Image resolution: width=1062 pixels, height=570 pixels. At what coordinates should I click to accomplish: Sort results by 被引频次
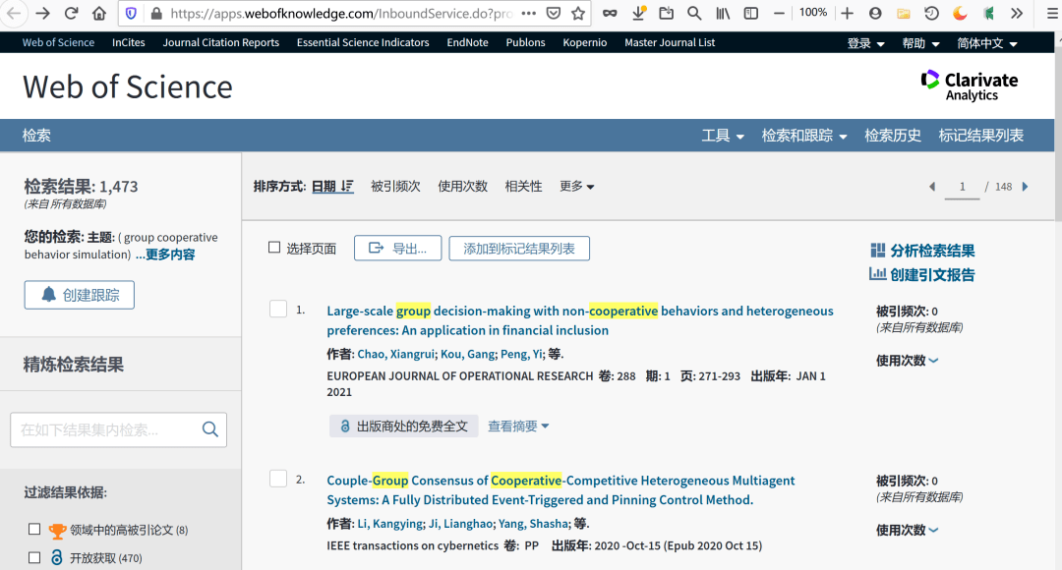395,186
